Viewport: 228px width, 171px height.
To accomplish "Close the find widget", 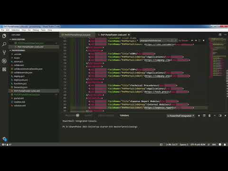I will (x=204, y=40).
